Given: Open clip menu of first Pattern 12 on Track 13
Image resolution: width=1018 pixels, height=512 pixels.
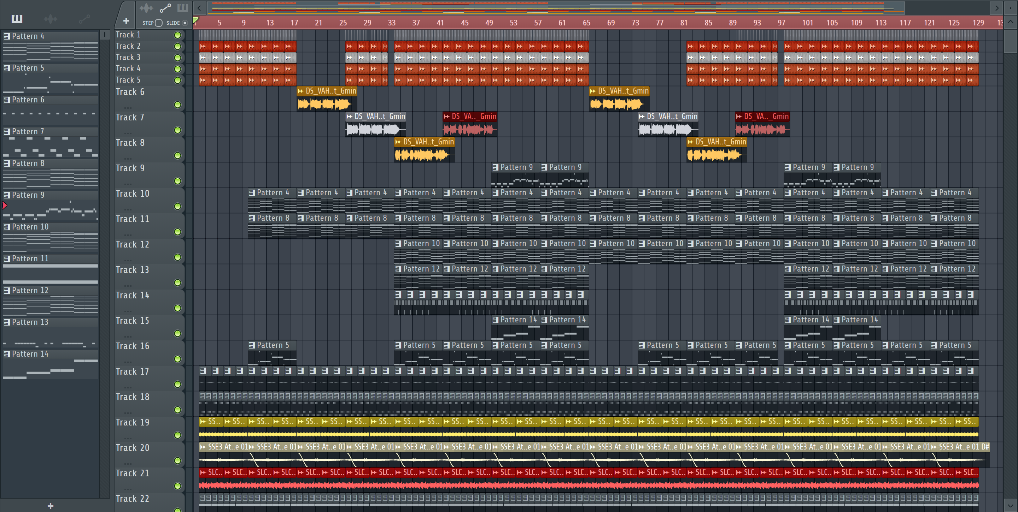Looking at the screenshot, I should coord(398,269).
